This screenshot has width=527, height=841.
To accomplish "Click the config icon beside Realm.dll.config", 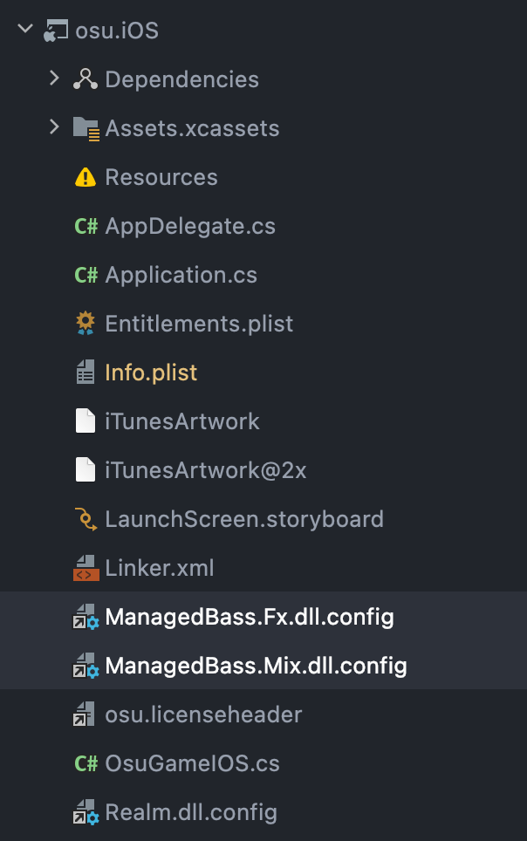I will click(x=85, y=812).
